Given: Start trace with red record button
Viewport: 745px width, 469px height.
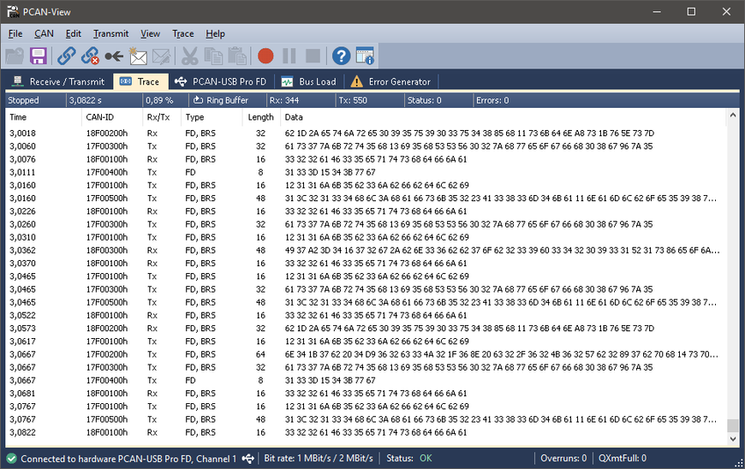Looking at the screenshot, I should coord(265,56).
